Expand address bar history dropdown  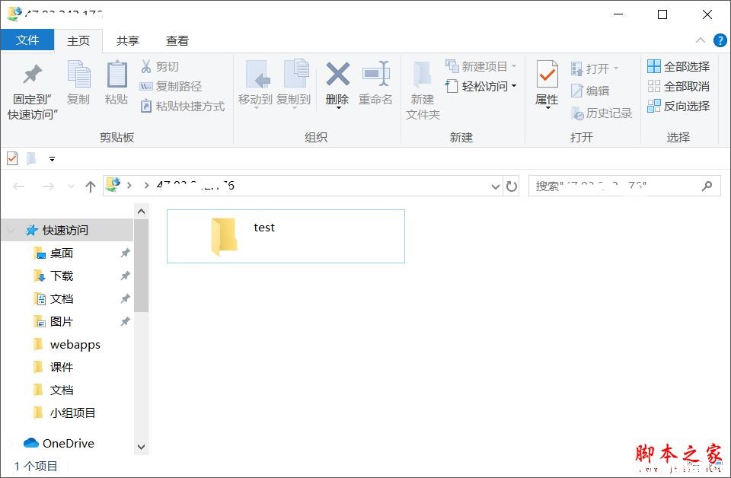point(496,186)
